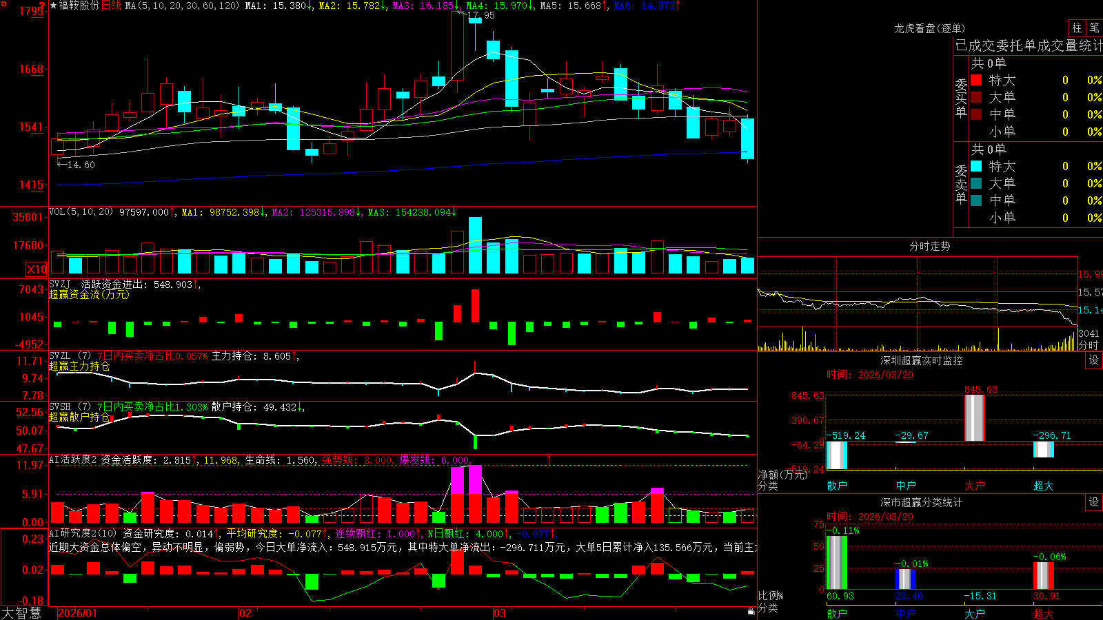Click the cyan 特大 sell order swatch
Image resolution: width=1103 pixels, height=620 pixels.
coord(976,166)
